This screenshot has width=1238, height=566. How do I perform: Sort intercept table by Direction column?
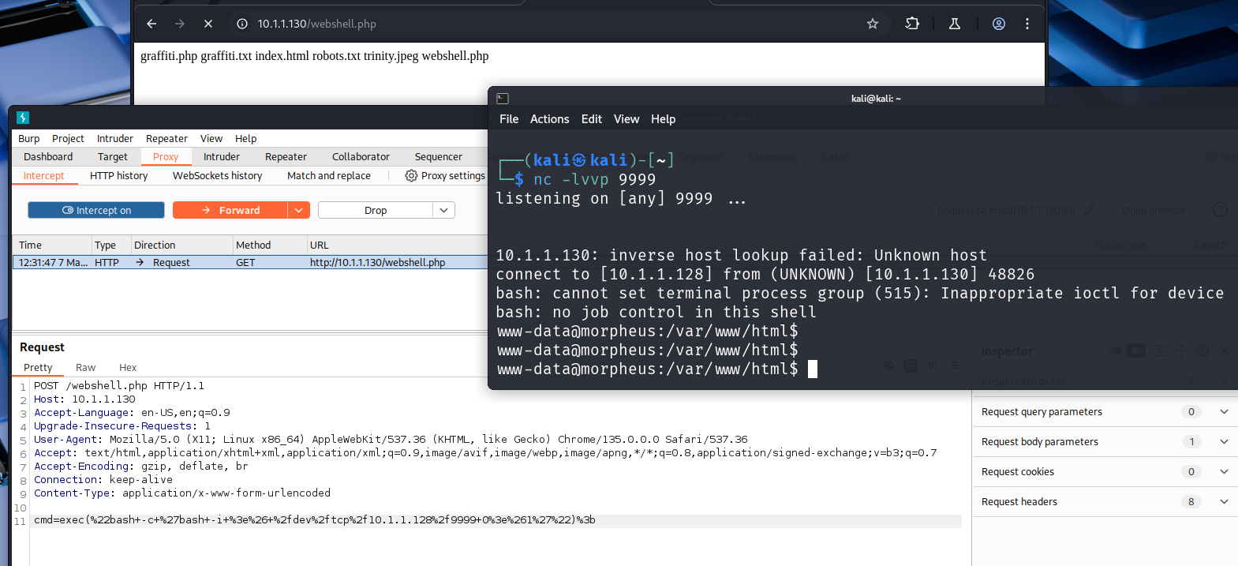pos(181,245)
